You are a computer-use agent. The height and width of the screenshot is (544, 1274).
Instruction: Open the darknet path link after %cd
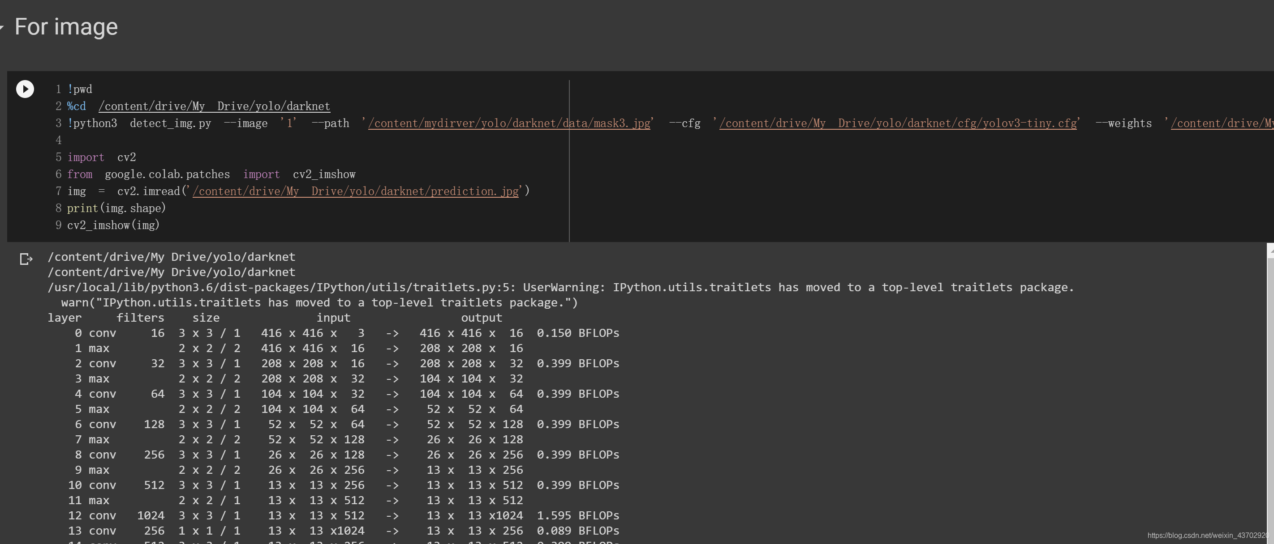[214, 106]
